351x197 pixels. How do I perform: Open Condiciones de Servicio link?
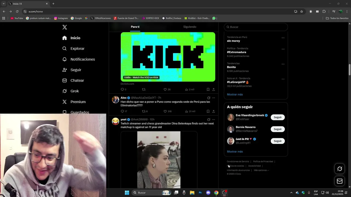coord(238,161)
